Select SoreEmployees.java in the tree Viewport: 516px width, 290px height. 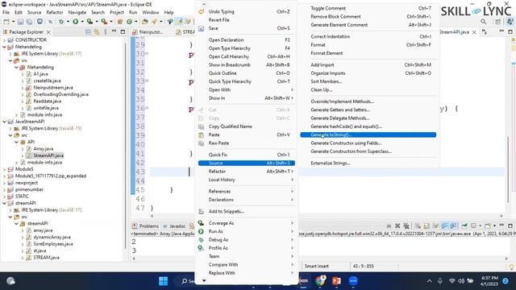coord(52,244)
